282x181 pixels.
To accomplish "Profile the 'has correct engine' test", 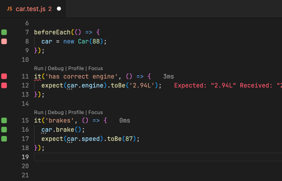I will click(76, 68).
